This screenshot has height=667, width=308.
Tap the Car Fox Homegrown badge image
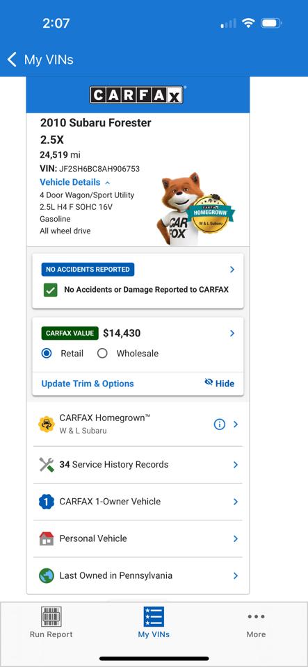coord(197,209)
